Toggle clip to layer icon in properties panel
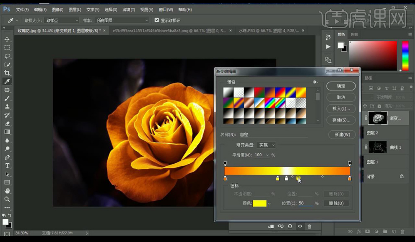The width and height of the screenshot is (415, 242). (271, 227)
